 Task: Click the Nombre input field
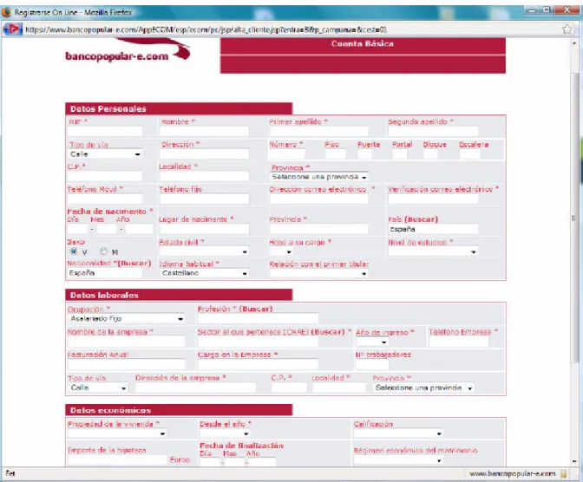[x=204, y=131]
